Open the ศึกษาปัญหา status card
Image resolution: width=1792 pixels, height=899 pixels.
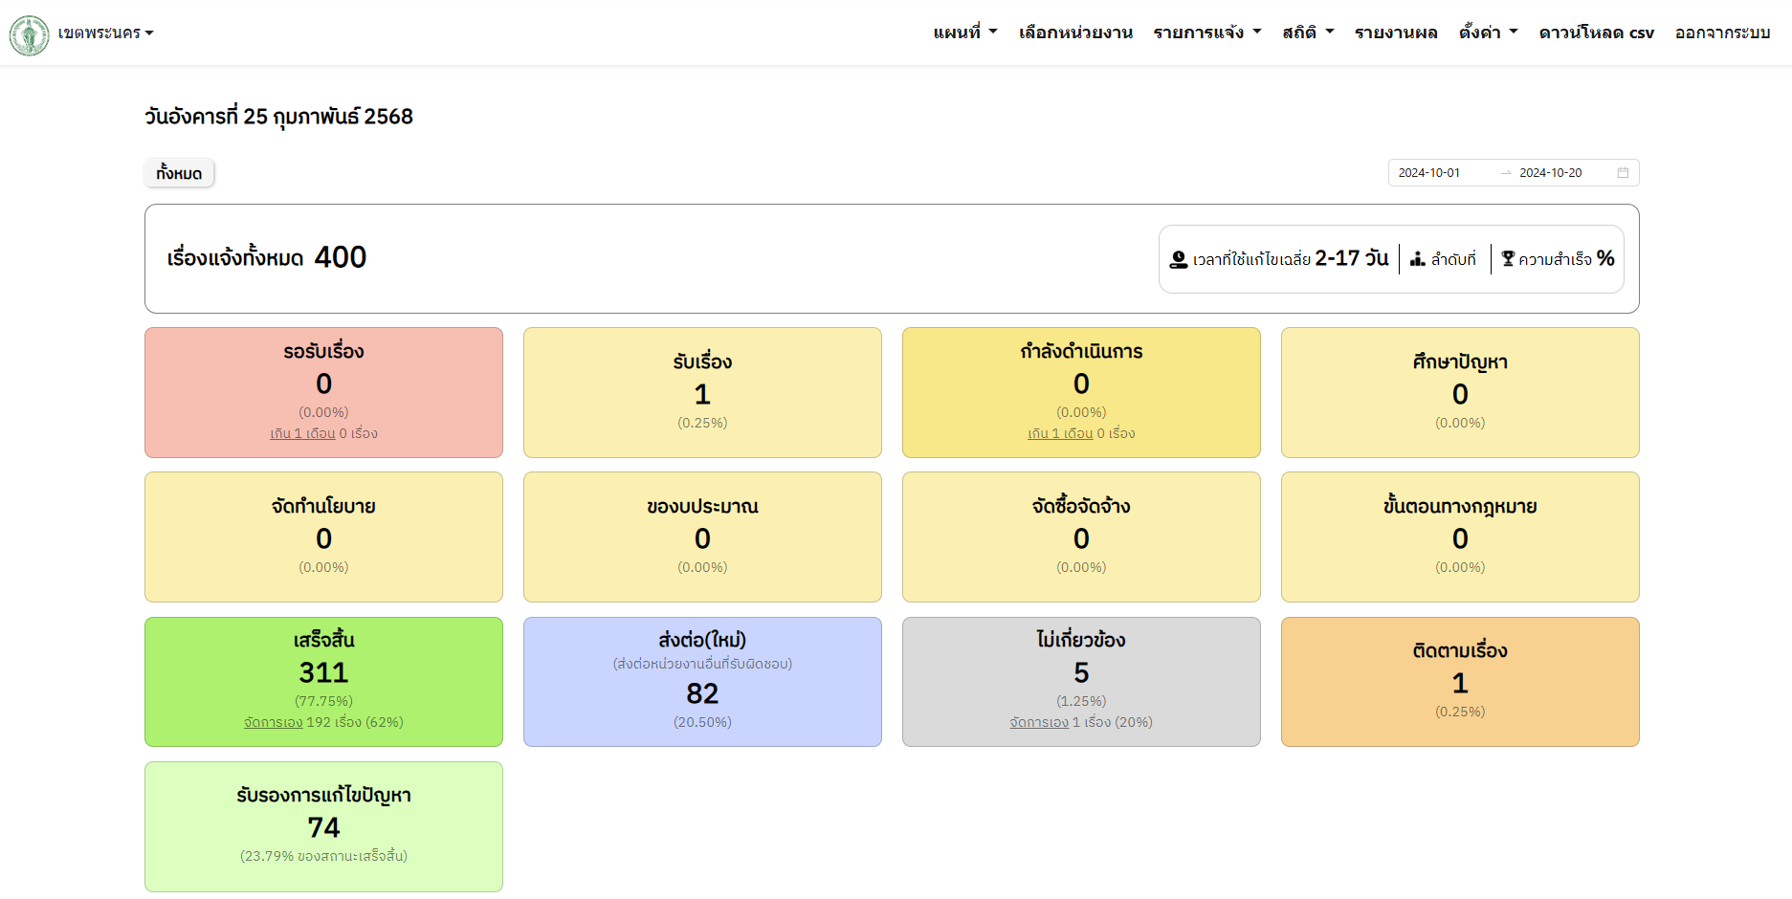click(1460, 392)
